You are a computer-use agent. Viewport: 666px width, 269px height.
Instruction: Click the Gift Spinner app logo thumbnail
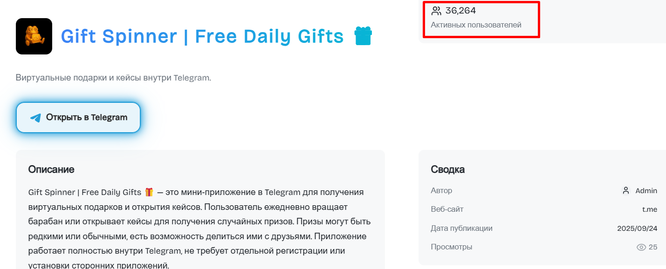[x=34, y=36]
